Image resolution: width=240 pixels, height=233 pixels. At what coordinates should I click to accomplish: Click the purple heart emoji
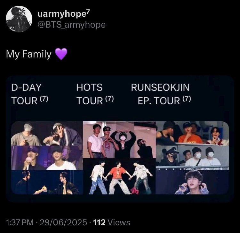(x=61, y=54)
